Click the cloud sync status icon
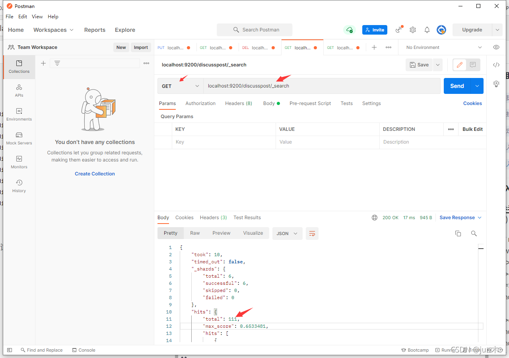The width and height of the screenshot is (509, 358). pos(349,30)
